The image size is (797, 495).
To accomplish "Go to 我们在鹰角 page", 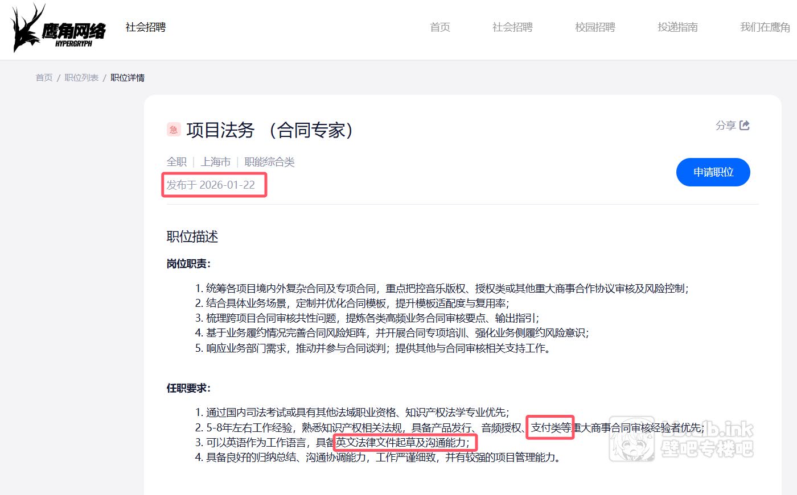I will 765,27.
